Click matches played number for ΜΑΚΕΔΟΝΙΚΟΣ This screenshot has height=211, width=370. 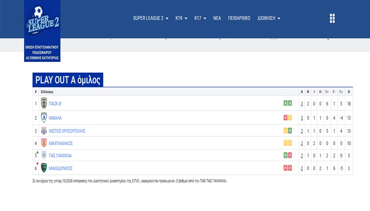[x=302, y=168]
